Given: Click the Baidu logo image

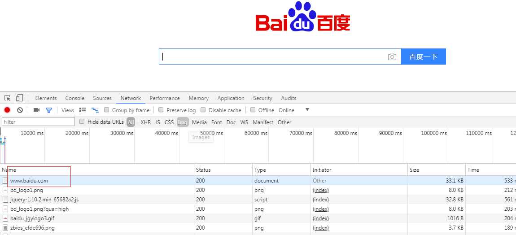Looking at the screenshot, I should coord(302,17).
